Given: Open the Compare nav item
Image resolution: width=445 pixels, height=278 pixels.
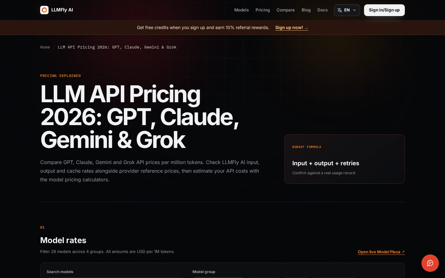Looking at the screenshot, I should [x=286, y=10].
